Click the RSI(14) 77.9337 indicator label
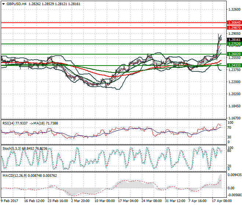 tap(15, 123)
